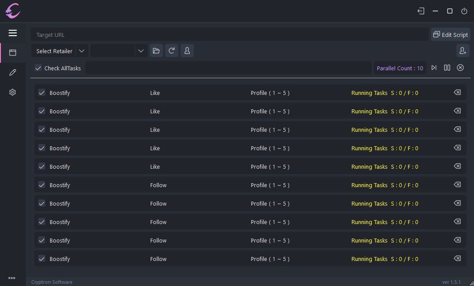Uncheck the third Boostify Like row checkbox
The image size is (474, 286).
(x=42, y=130)
